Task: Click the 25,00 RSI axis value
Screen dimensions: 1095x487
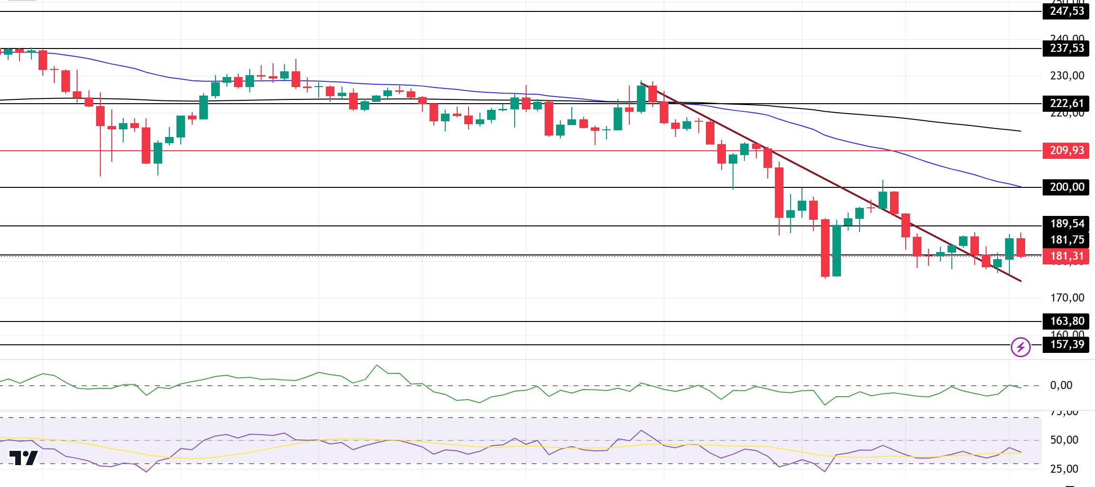Action: [x=1064, y=469]
